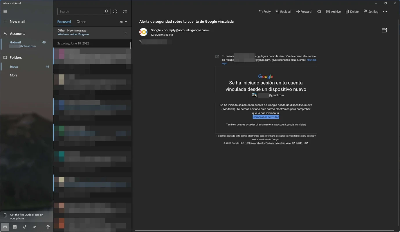Compose a New mail message
400x232 pixels.
pyautogui.click(x=14, y=21)
